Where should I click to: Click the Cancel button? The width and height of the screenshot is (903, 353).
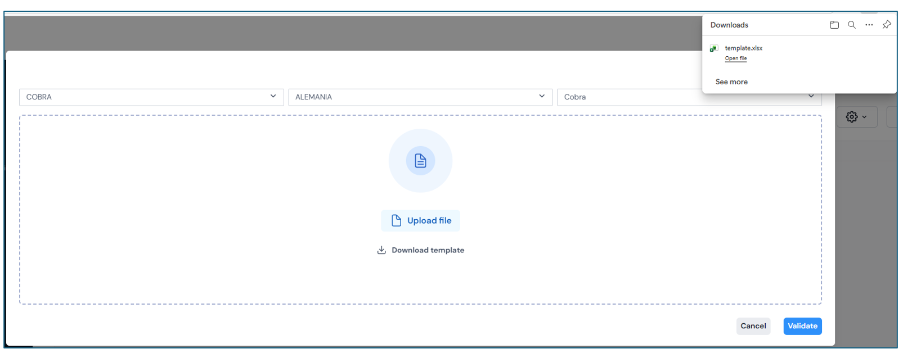pos(753,326)
